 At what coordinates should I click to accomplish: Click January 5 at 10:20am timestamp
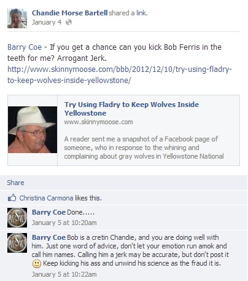click(x=64, y=223)
